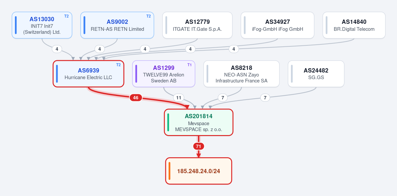Click the 11 edge count badge
The width and height of the screenshot is (397, 196).
pos(178,97)
